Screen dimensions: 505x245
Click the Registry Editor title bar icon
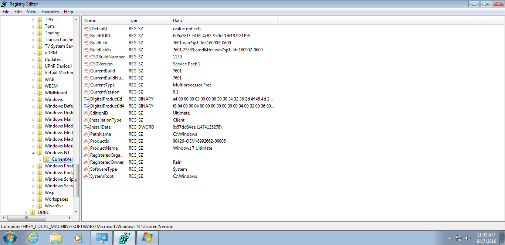coord(4,4)
